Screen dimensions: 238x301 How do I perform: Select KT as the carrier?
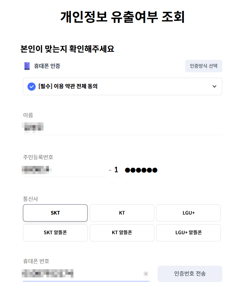tap(122, 213)
